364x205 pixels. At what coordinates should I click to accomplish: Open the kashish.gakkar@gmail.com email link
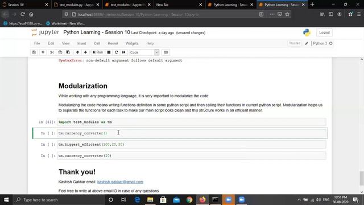click(x=120, y=182)
